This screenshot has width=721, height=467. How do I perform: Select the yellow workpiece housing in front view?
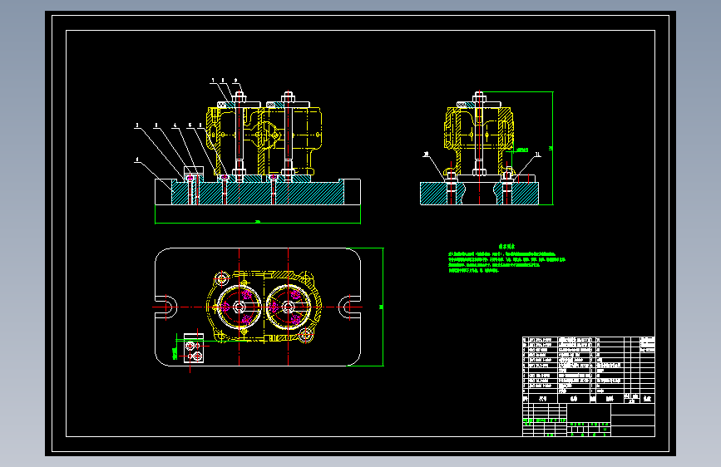[264, 140]
